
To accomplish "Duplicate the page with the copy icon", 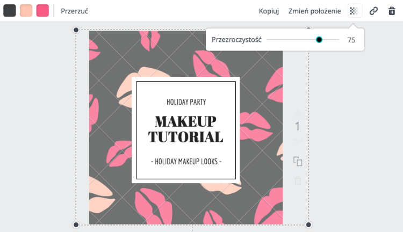I will (298, 161).
